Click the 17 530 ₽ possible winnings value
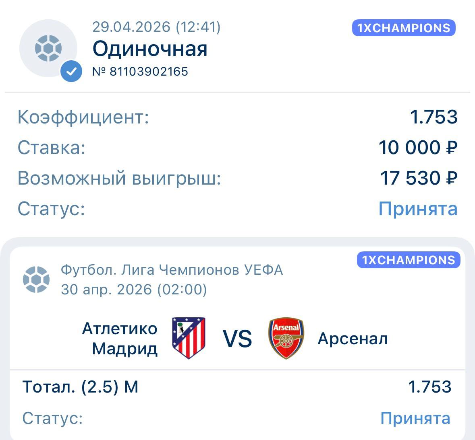This screenshot has height=440, width=475. pos(419,178)
